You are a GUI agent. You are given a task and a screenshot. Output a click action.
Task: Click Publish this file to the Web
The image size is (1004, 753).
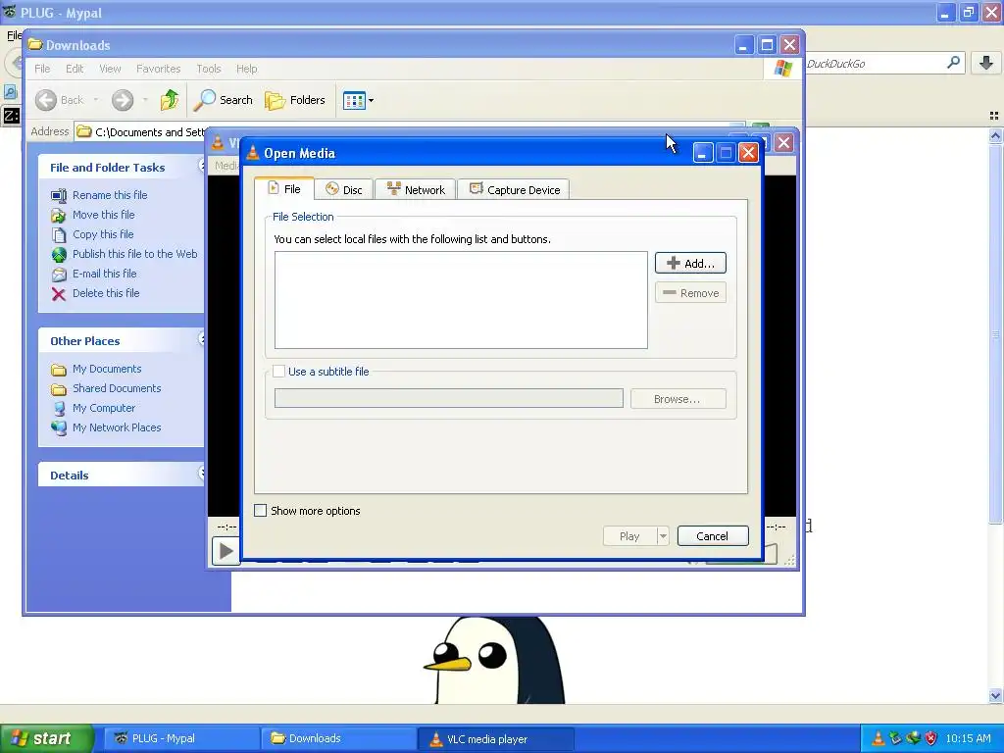[134, 254]
